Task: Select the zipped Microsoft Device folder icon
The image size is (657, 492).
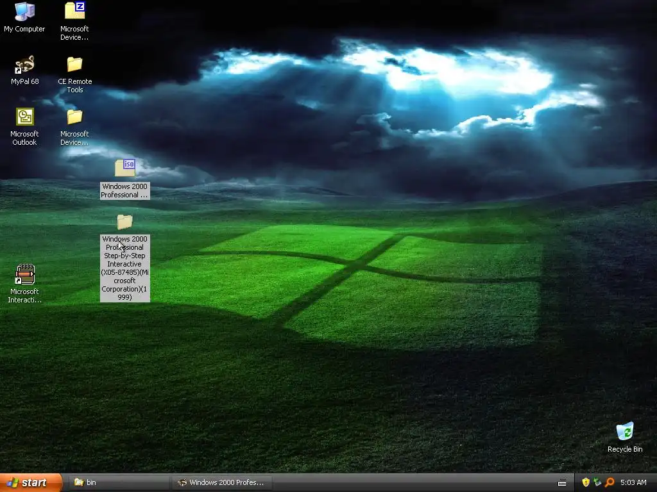Action: [x=75, y=11]
